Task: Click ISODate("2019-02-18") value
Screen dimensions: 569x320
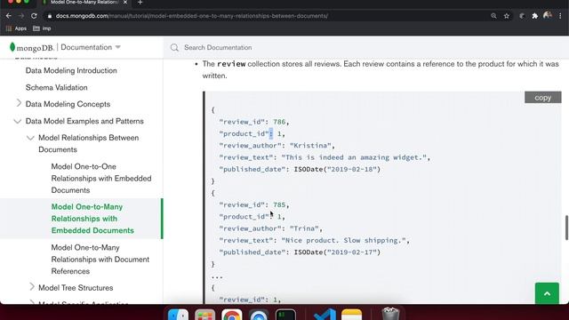Action: 337,170
